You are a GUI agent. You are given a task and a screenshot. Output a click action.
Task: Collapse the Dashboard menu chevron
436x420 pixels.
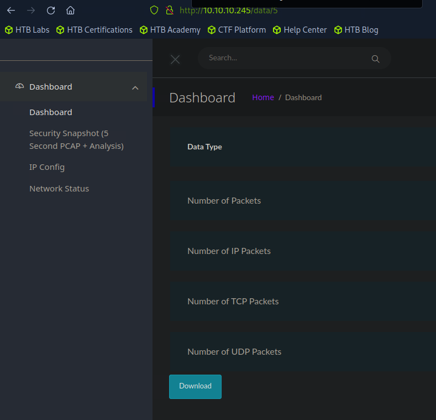tap(135, 87)
